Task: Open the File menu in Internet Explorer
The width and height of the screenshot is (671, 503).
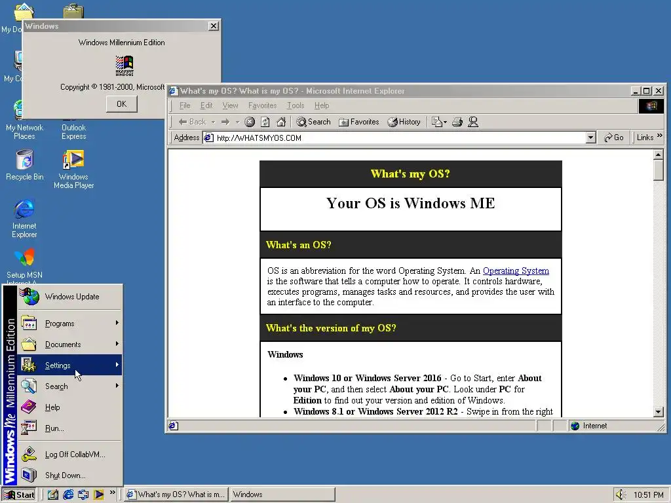Action: [185, 105]
